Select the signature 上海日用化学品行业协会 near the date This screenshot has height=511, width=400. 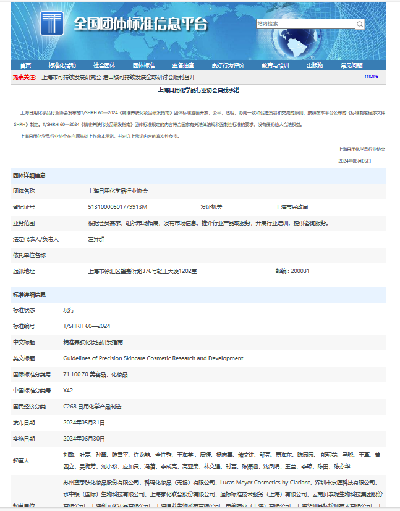click(x=362, y=150)
